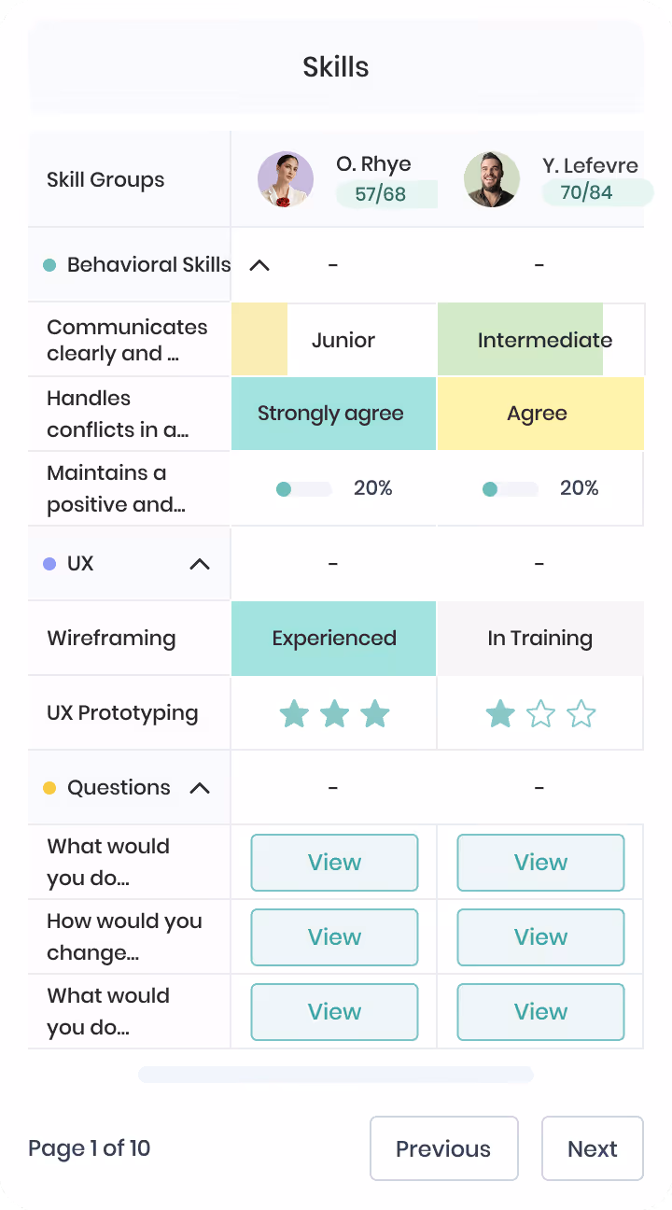Click the yellow Questions group dot

click(x=50, y=788)
